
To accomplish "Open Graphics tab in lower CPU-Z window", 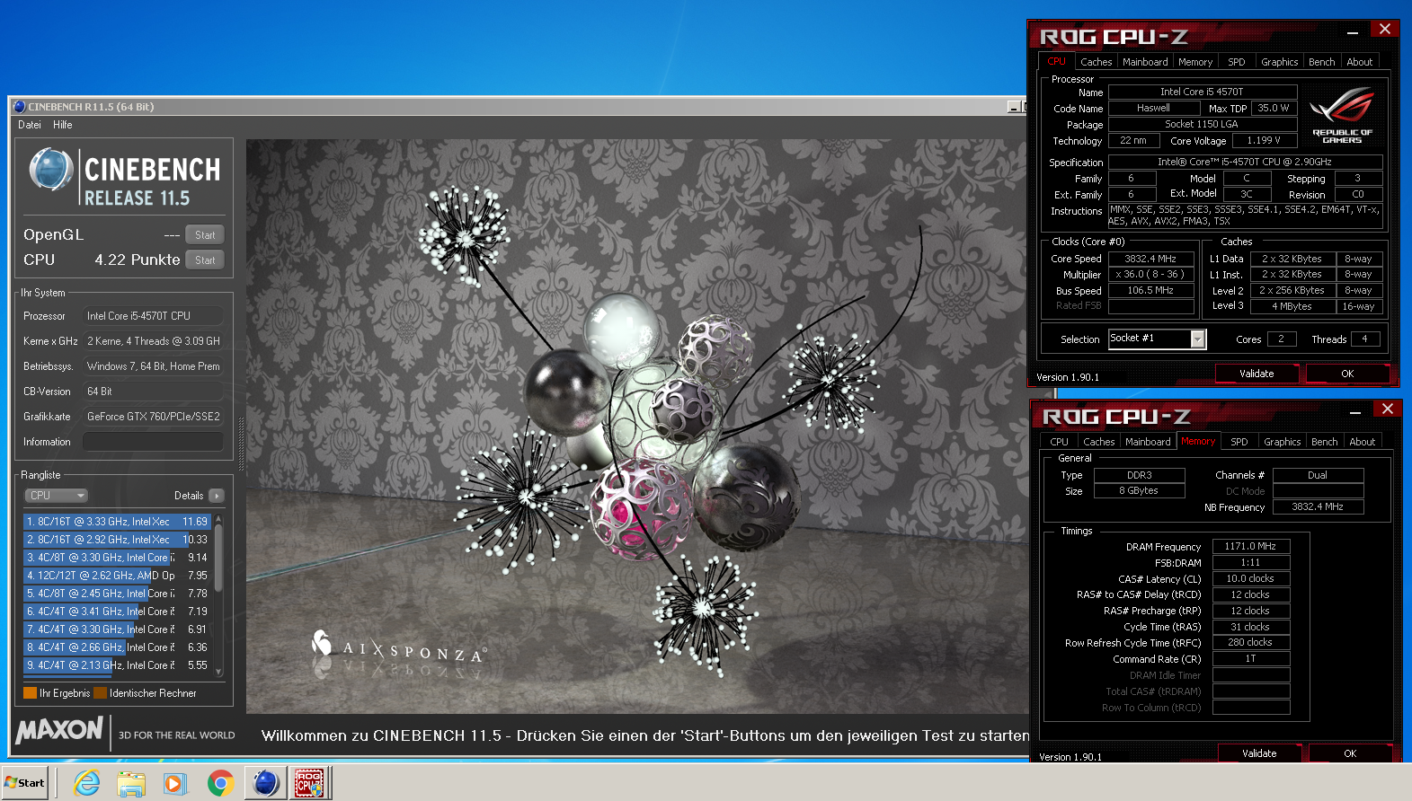I will 1282,442.
